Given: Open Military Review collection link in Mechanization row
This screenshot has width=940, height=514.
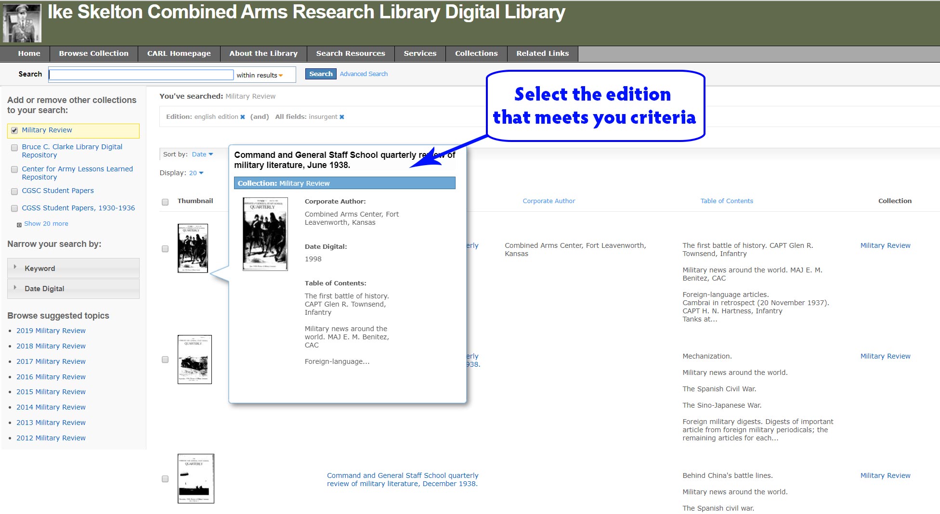Looking at the screenshot, I should tap(885, 356).
